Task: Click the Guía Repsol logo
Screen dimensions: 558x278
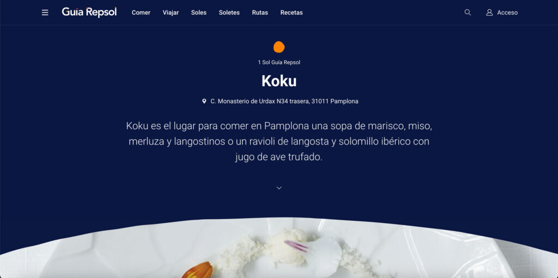Action: [x=89, y=12]
